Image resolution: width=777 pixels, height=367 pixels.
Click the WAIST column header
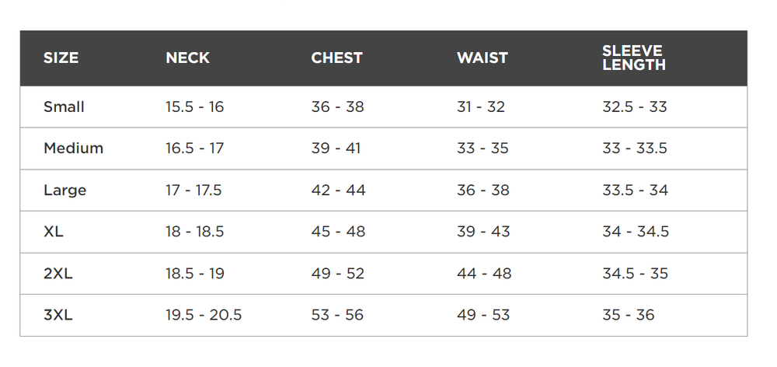click(x=482, y=58)
